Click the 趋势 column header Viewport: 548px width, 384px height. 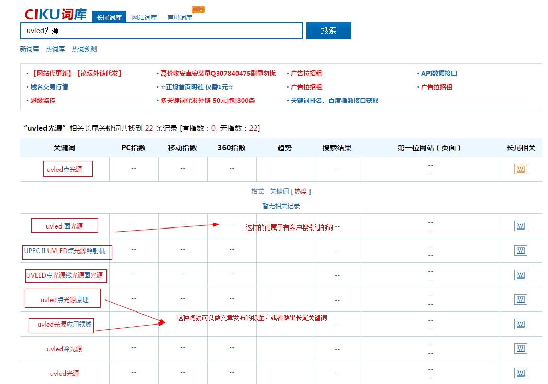click(284, 148)
